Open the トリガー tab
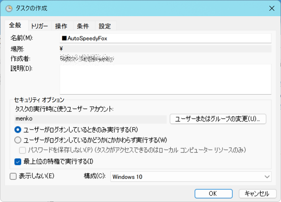Viewport: 281px width, 202px height. 39,26
